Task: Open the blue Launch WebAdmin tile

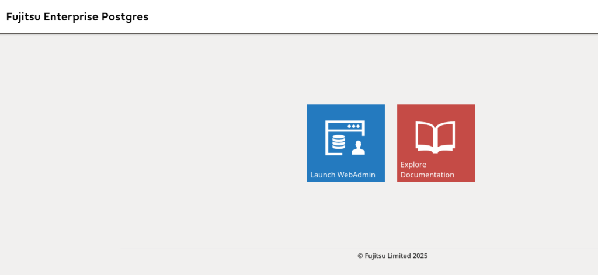Action: (x=346, y=143)
